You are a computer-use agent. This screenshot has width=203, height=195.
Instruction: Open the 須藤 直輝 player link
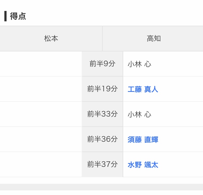pos(143,139)
